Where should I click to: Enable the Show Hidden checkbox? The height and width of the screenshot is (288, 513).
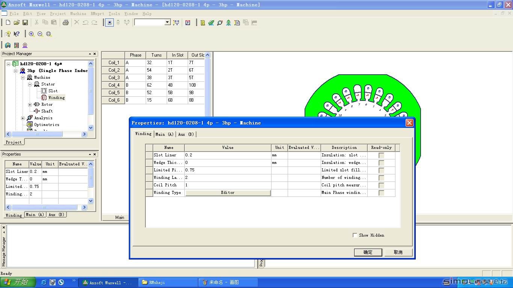tap(355, 235)
